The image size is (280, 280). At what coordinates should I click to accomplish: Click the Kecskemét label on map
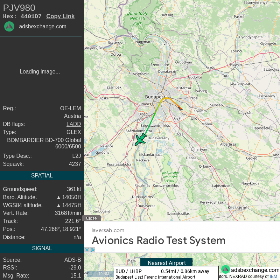coord(238,208)
